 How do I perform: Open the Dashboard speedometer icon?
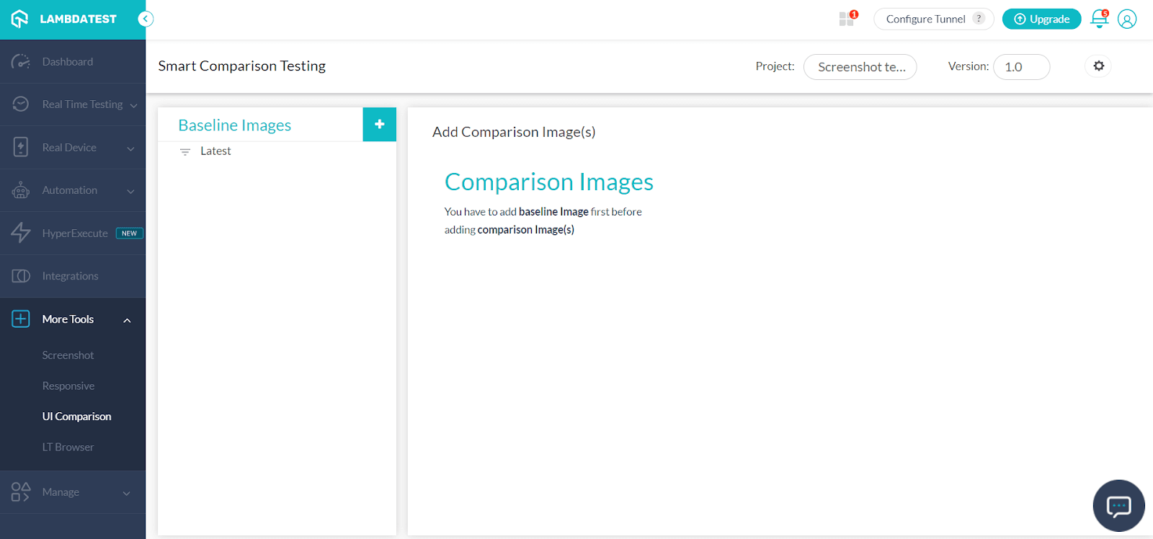tap(21, 62)
